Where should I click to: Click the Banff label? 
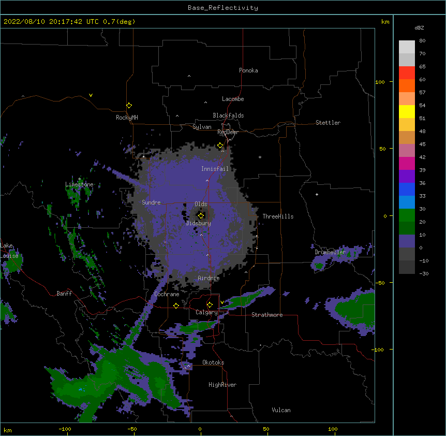point(64,294)
